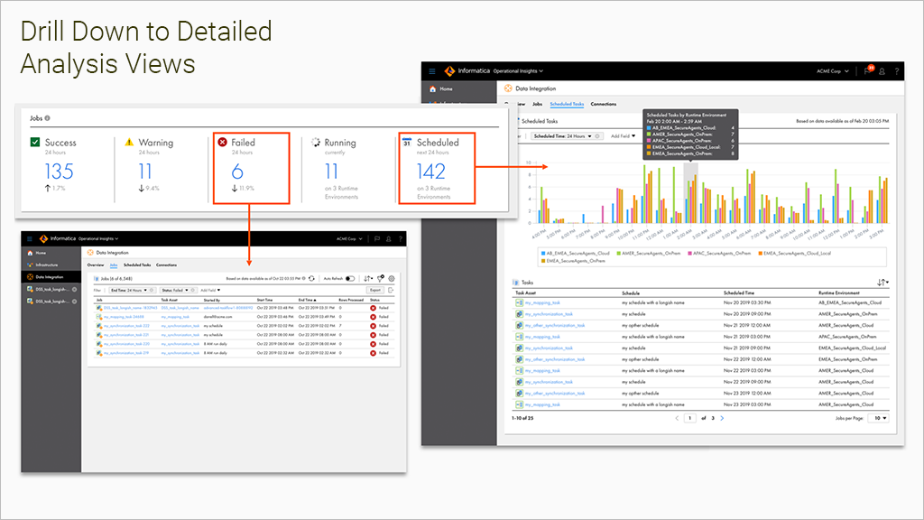Click Informatica logo in Scheduled Tasks window
The height and width of the screenshot is (520, 924).
click(449, 71)
